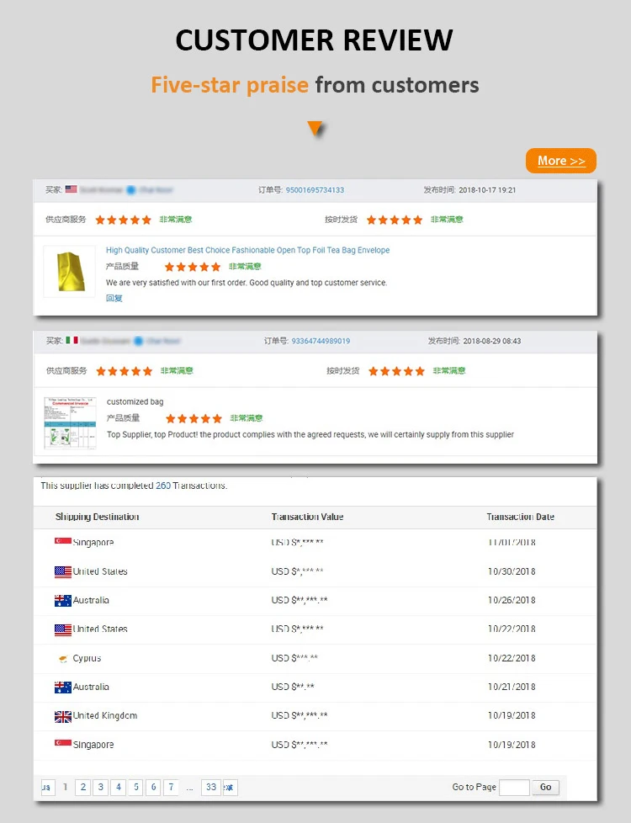The width and height of the screenshot is (631, 823).
Task: Open the Open Top Foil Tea Bag Envelope link
Action: pos(247,250)
